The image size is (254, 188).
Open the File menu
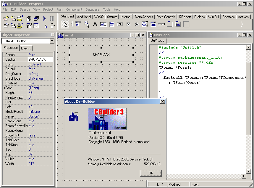[5, 9]
